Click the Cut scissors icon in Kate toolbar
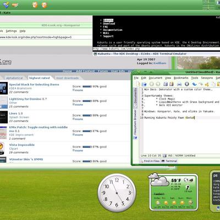Viewport: 220px width, 220px height. point(207,84)
